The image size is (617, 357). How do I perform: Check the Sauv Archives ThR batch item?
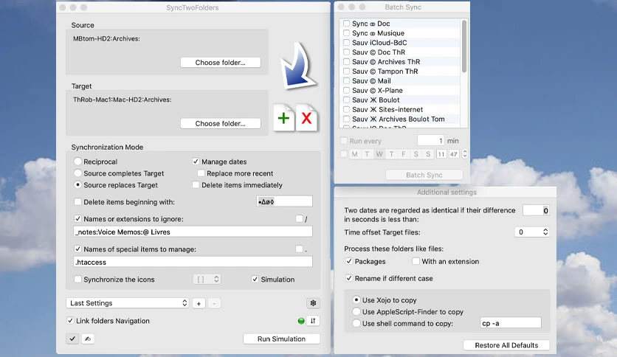coord(346,62)
